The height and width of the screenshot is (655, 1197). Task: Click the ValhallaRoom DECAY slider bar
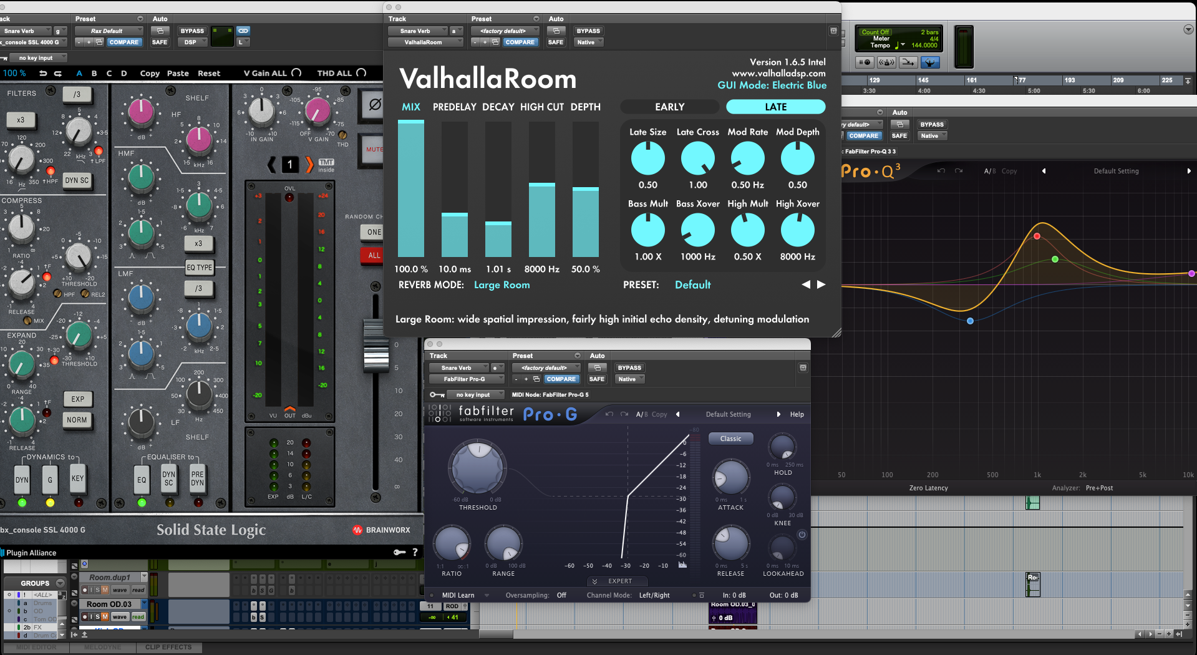498,188
